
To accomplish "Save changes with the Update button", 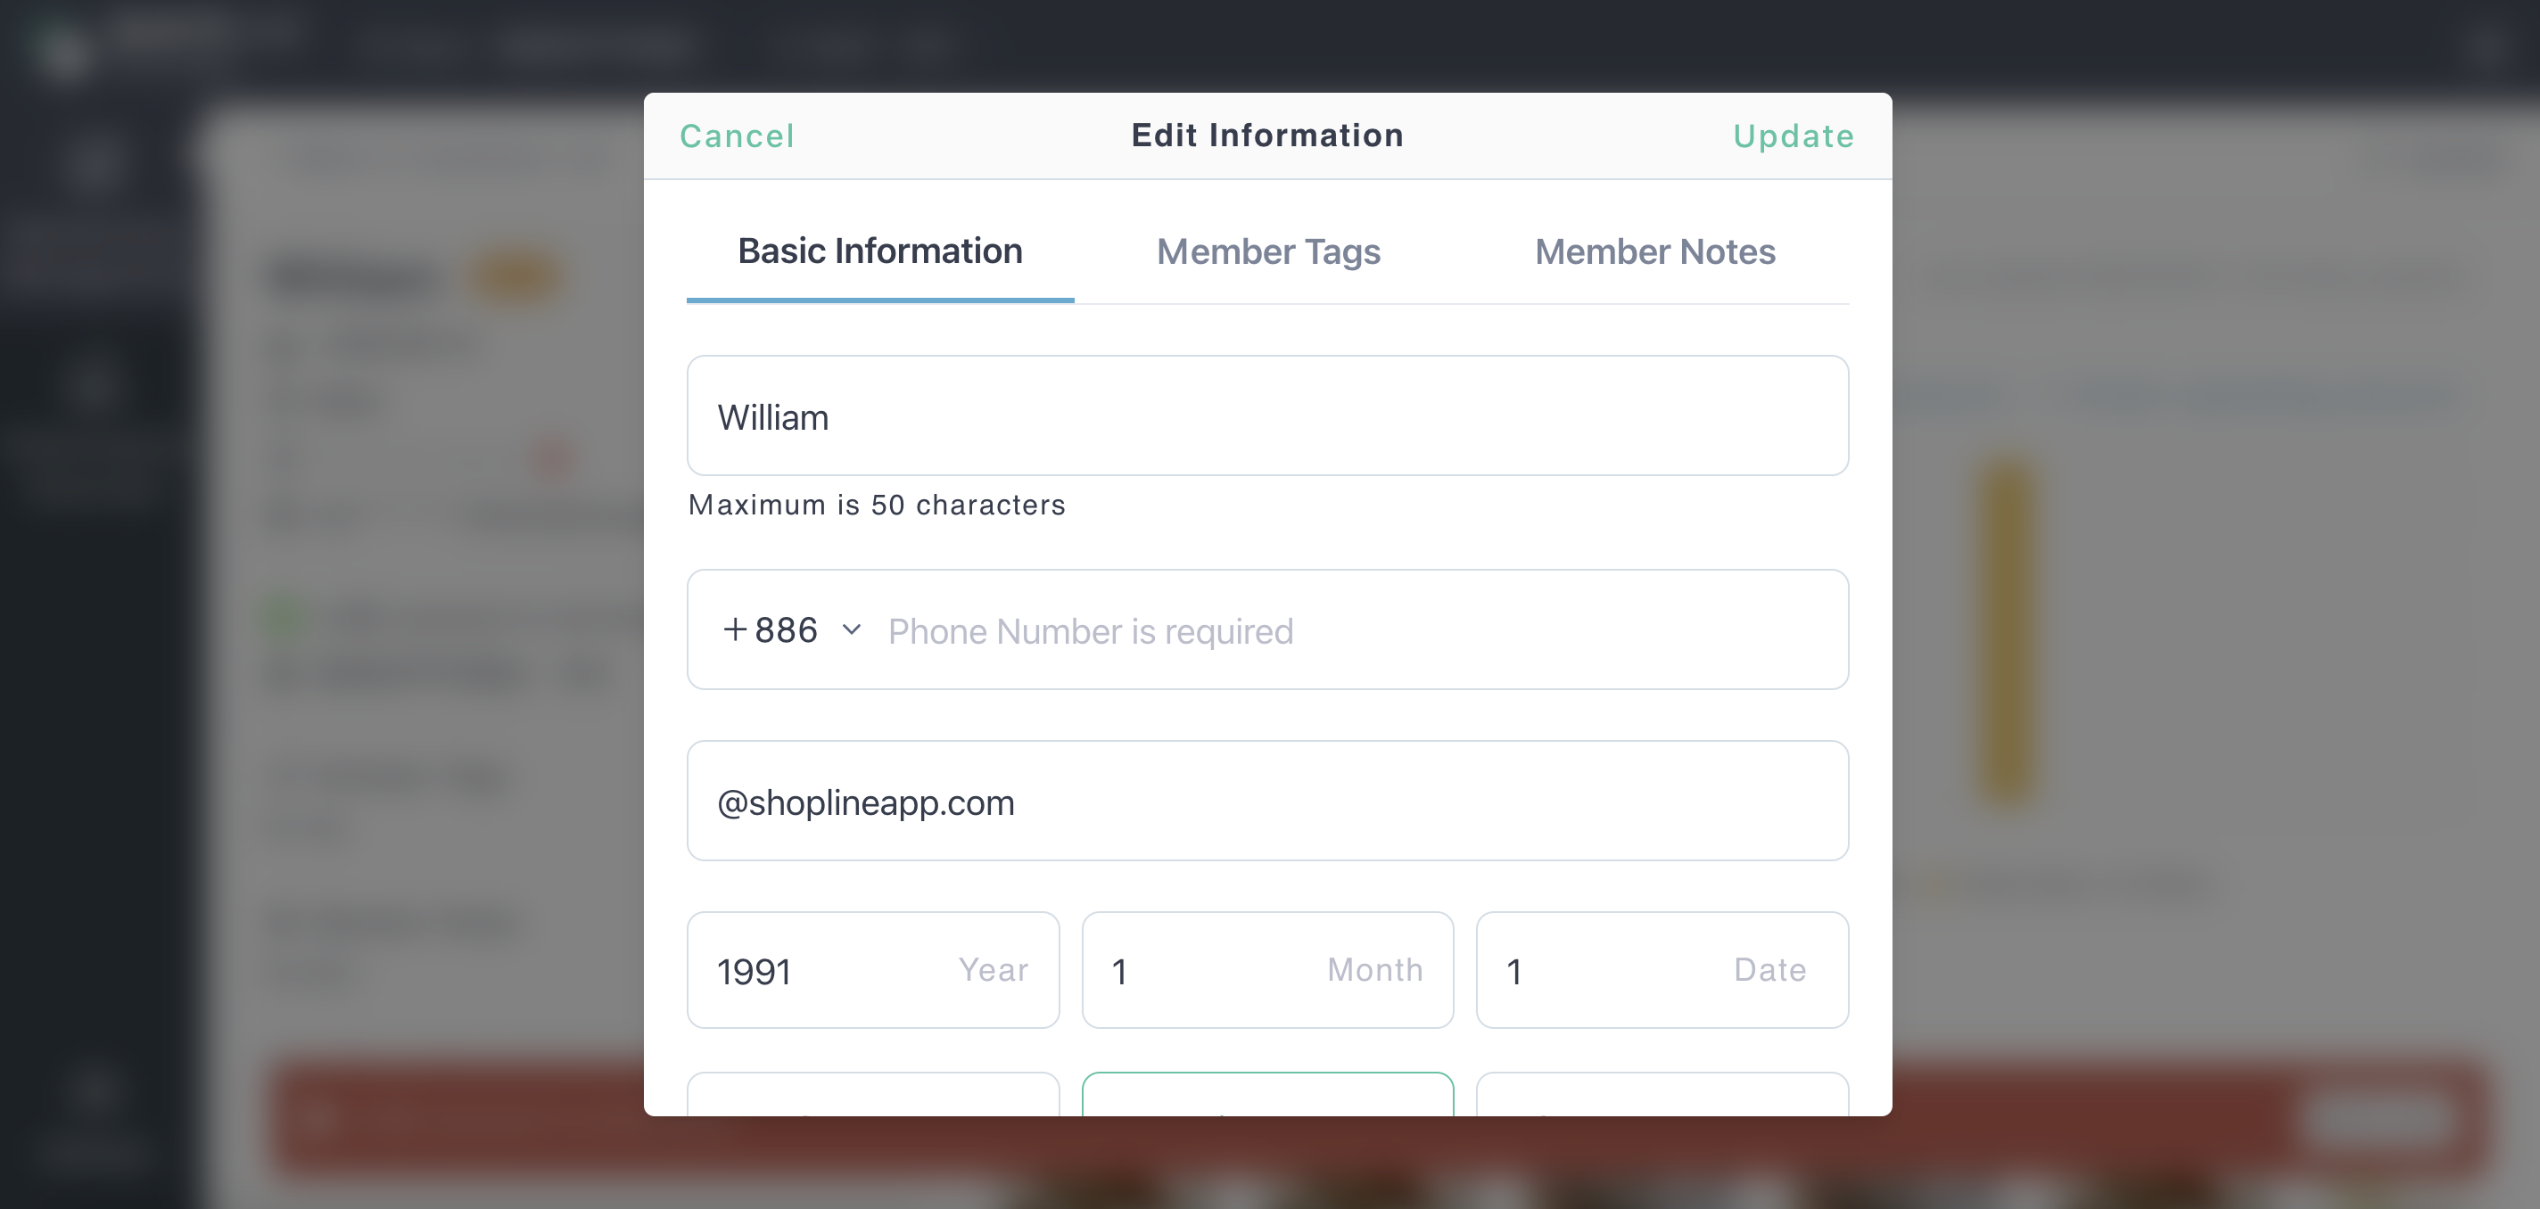I will pyautogui.click(x=1794, y=136).
